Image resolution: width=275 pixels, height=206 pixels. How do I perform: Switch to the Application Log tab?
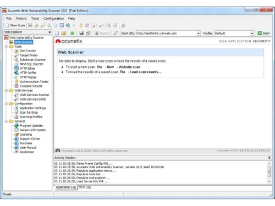coord(66,187)
